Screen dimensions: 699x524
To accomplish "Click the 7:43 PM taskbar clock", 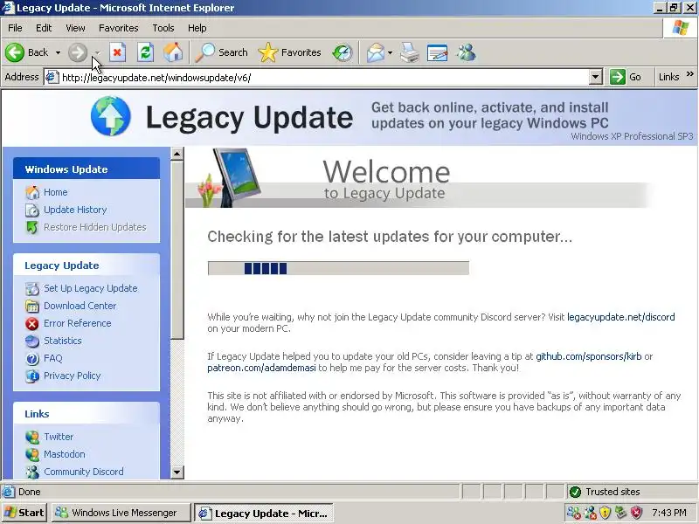I will (669, 513).
